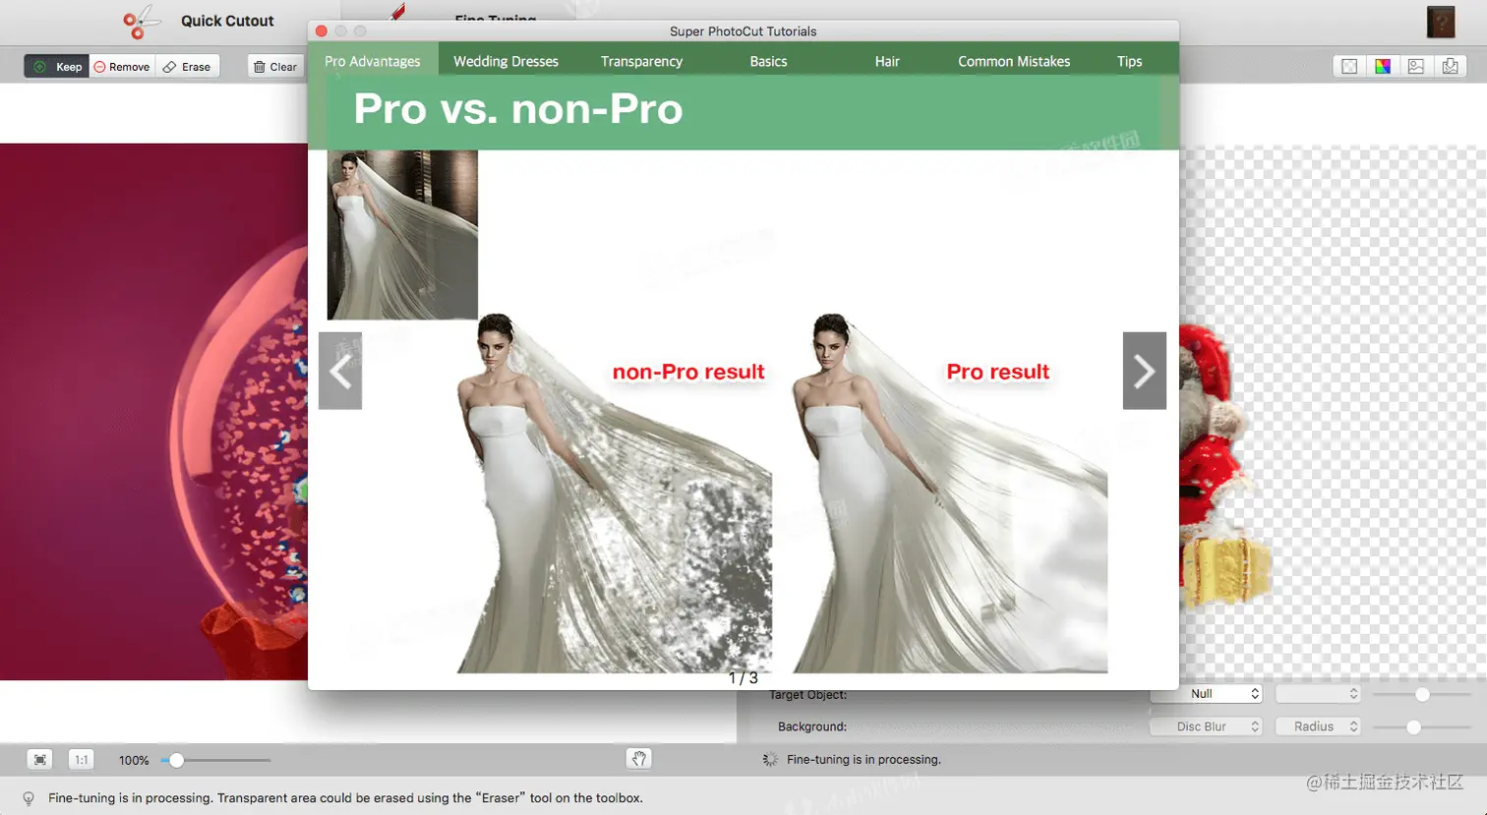
Task: Adjust the Target Object effect slider
Action: click(x=1422, y=694)
